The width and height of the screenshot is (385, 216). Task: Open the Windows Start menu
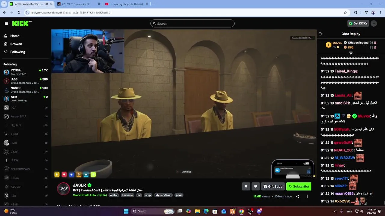tap(126, 211)
